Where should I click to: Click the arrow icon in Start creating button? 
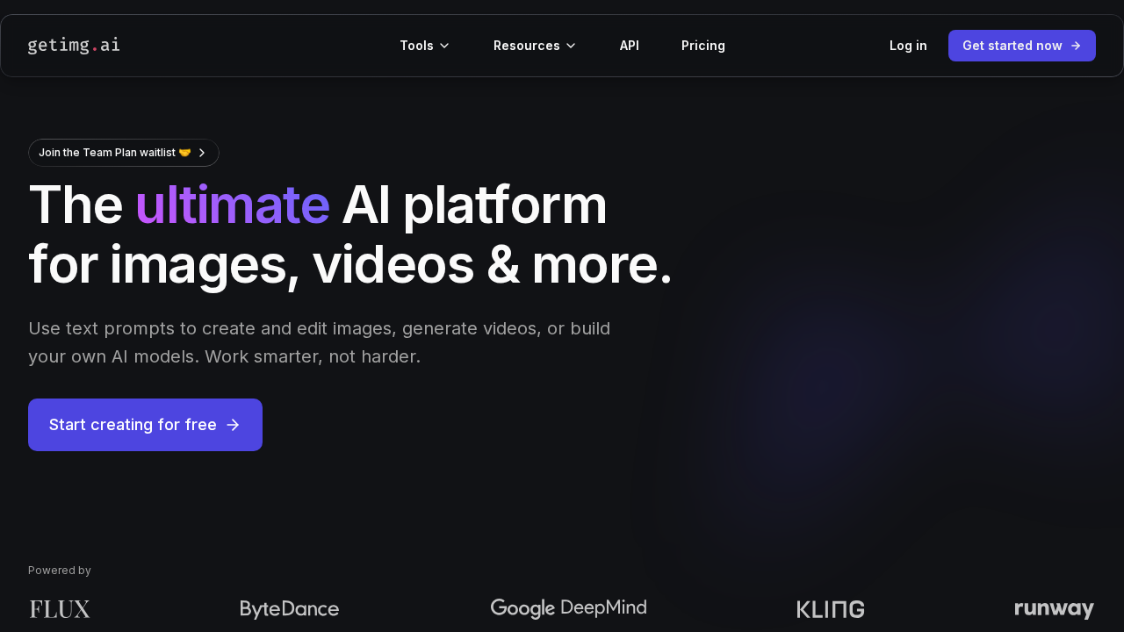click(x=232, y=425)
